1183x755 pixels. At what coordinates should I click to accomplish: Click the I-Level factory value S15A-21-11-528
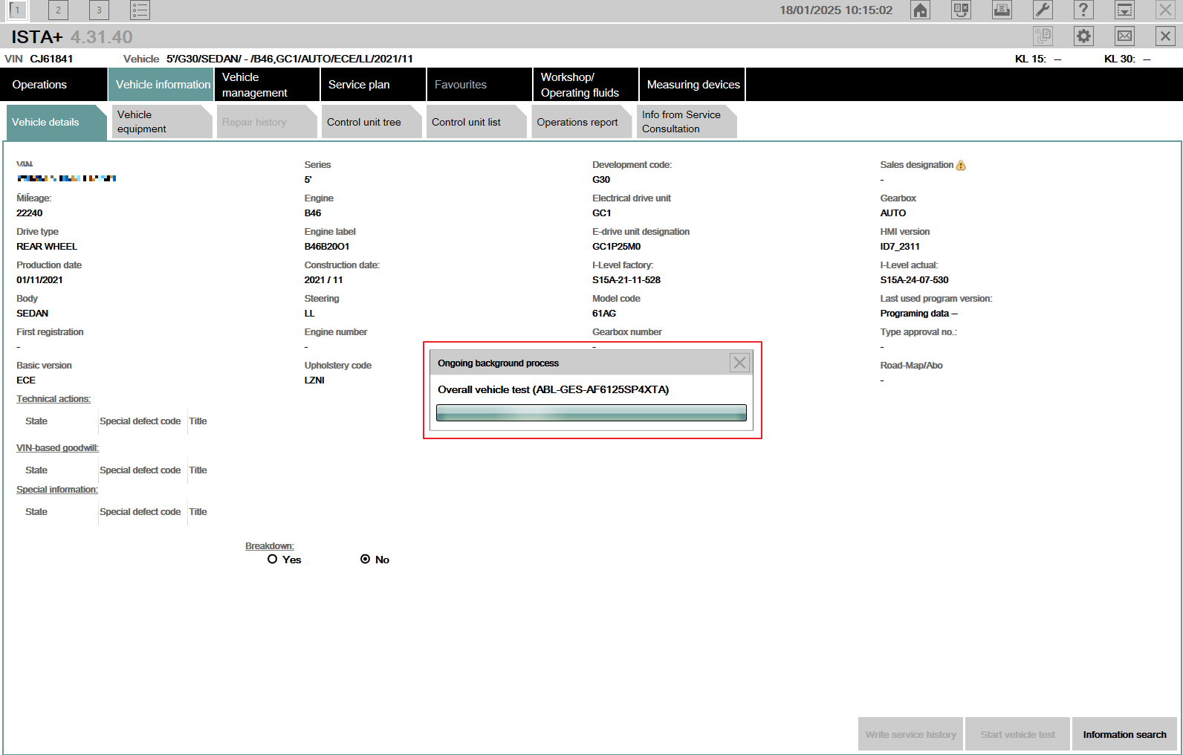pos(626,280)
